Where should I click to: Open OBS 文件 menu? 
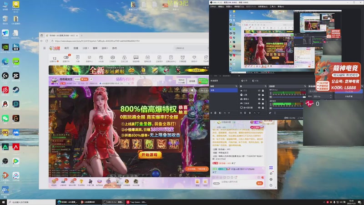[213, 6]
